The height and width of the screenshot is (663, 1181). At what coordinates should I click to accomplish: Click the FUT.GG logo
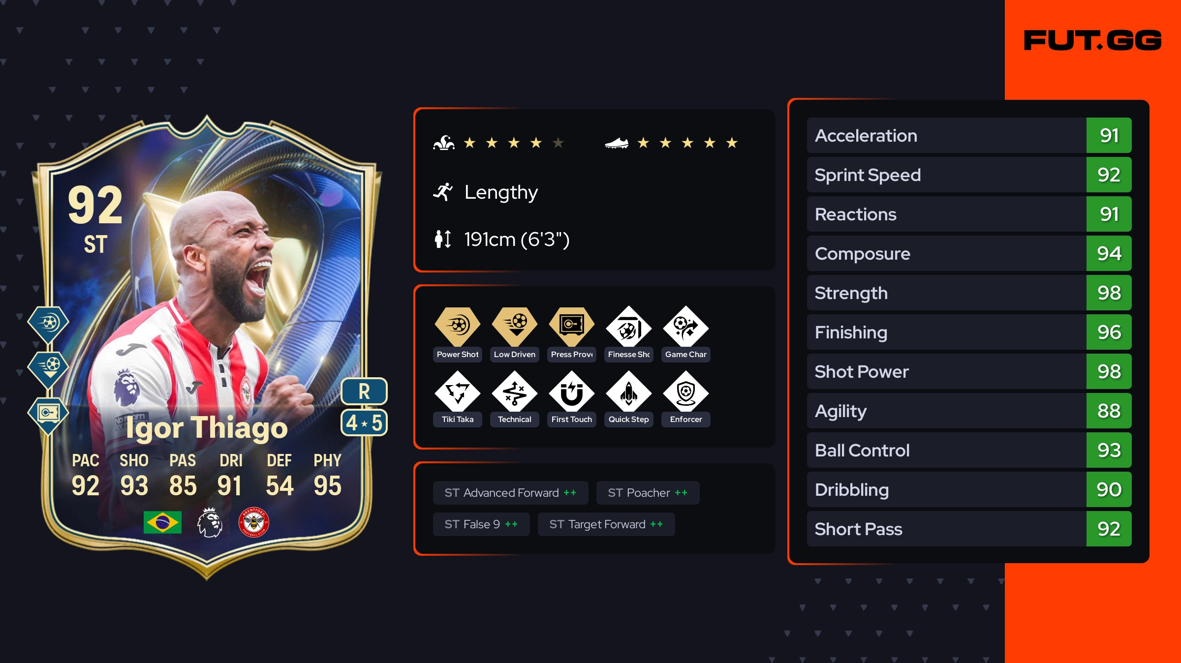pos(1092,40)
